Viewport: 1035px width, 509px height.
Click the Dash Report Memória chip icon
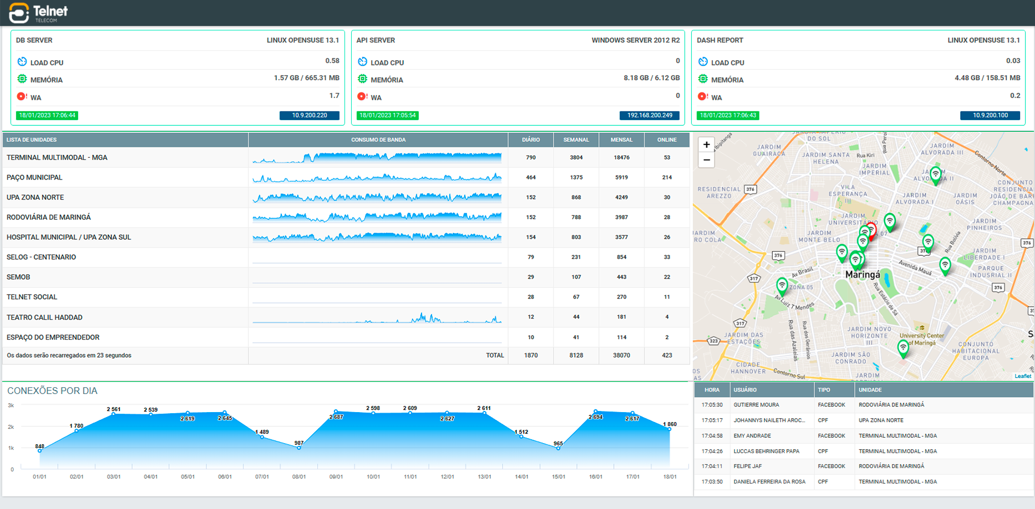(x=703, y=79)
